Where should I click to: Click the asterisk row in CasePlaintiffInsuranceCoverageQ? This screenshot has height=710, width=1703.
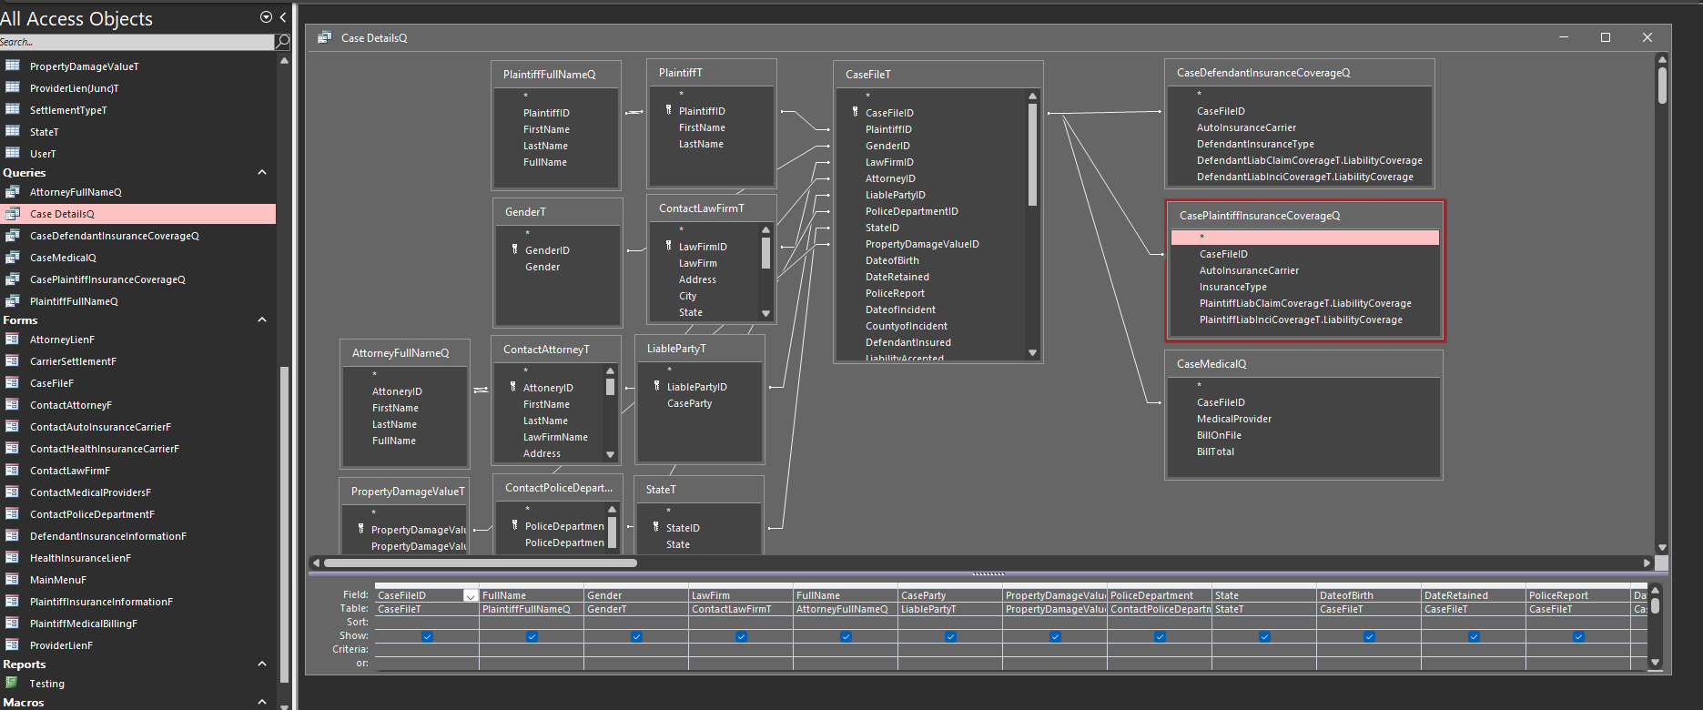(1304, 238)
